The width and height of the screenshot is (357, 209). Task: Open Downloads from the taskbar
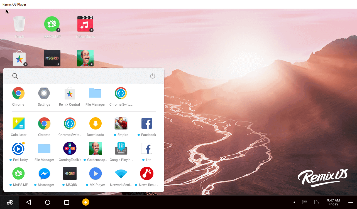point(86,202)
